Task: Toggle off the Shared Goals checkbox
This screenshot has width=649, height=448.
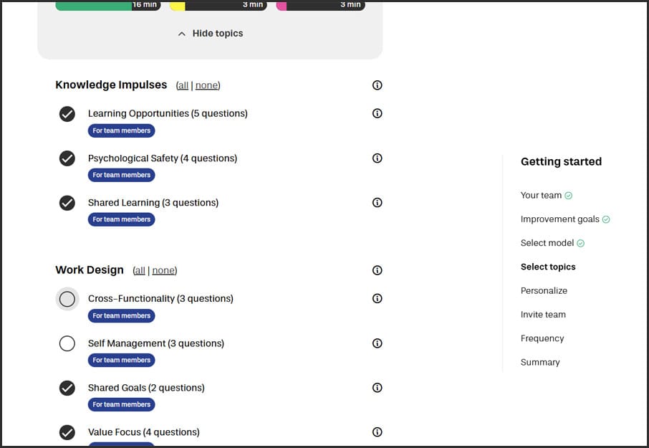Action: point(67,388)
